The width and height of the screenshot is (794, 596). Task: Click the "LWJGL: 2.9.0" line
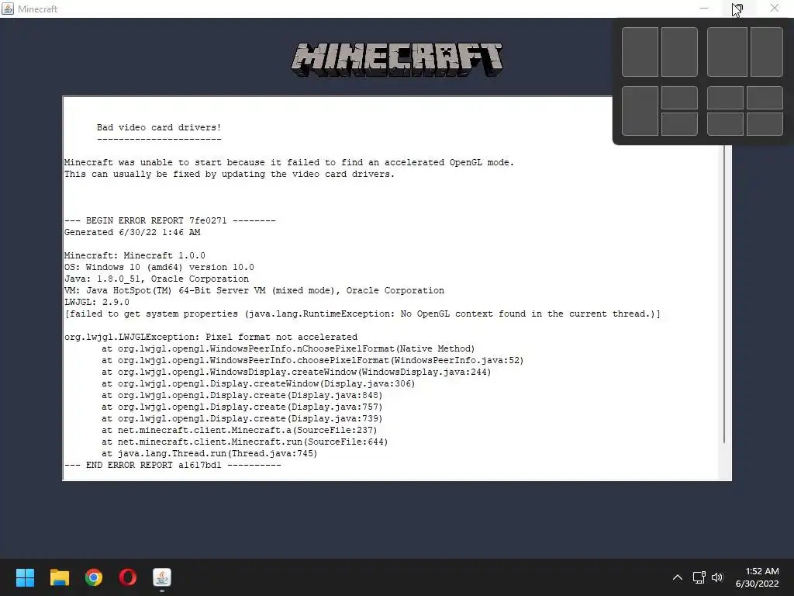point(97,302)
